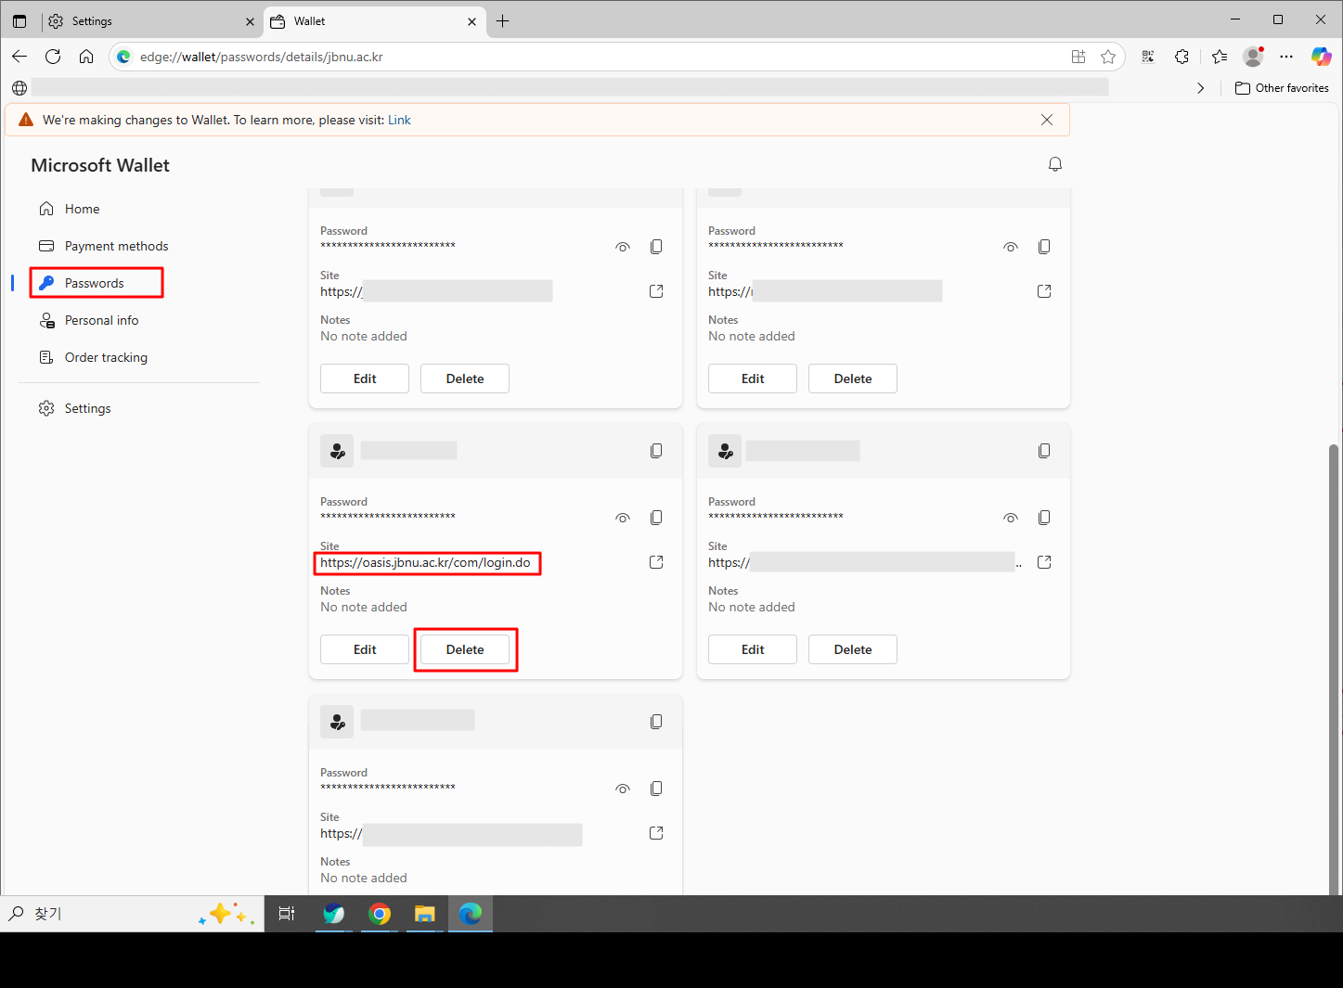
Task: Copy username of card below oasis card
Action: coord(656,722)
